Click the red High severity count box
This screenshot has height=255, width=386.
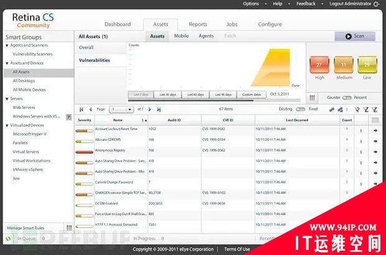click(319, 65)
